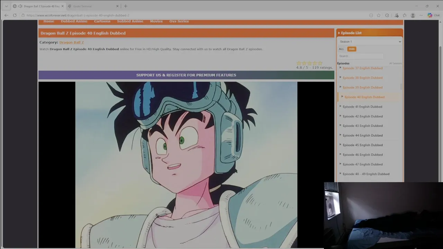Click the site info lock icon in the address bar

[x=23, y=15]
